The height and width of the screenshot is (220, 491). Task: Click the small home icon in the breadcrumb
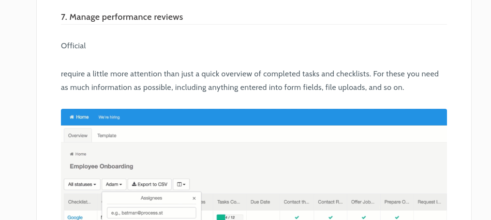pyautogui.click(x=72, y=154)
